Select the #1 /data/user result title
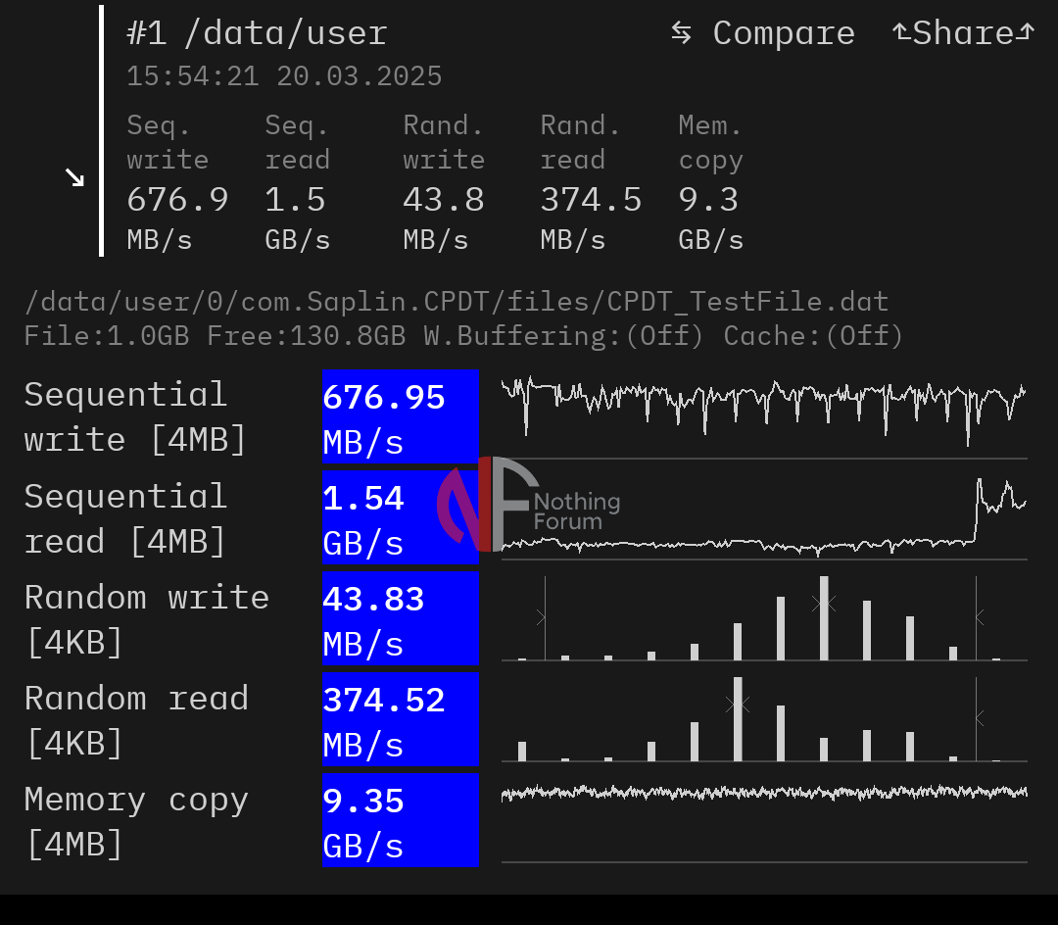The image size is (1058, 925). 257,33
